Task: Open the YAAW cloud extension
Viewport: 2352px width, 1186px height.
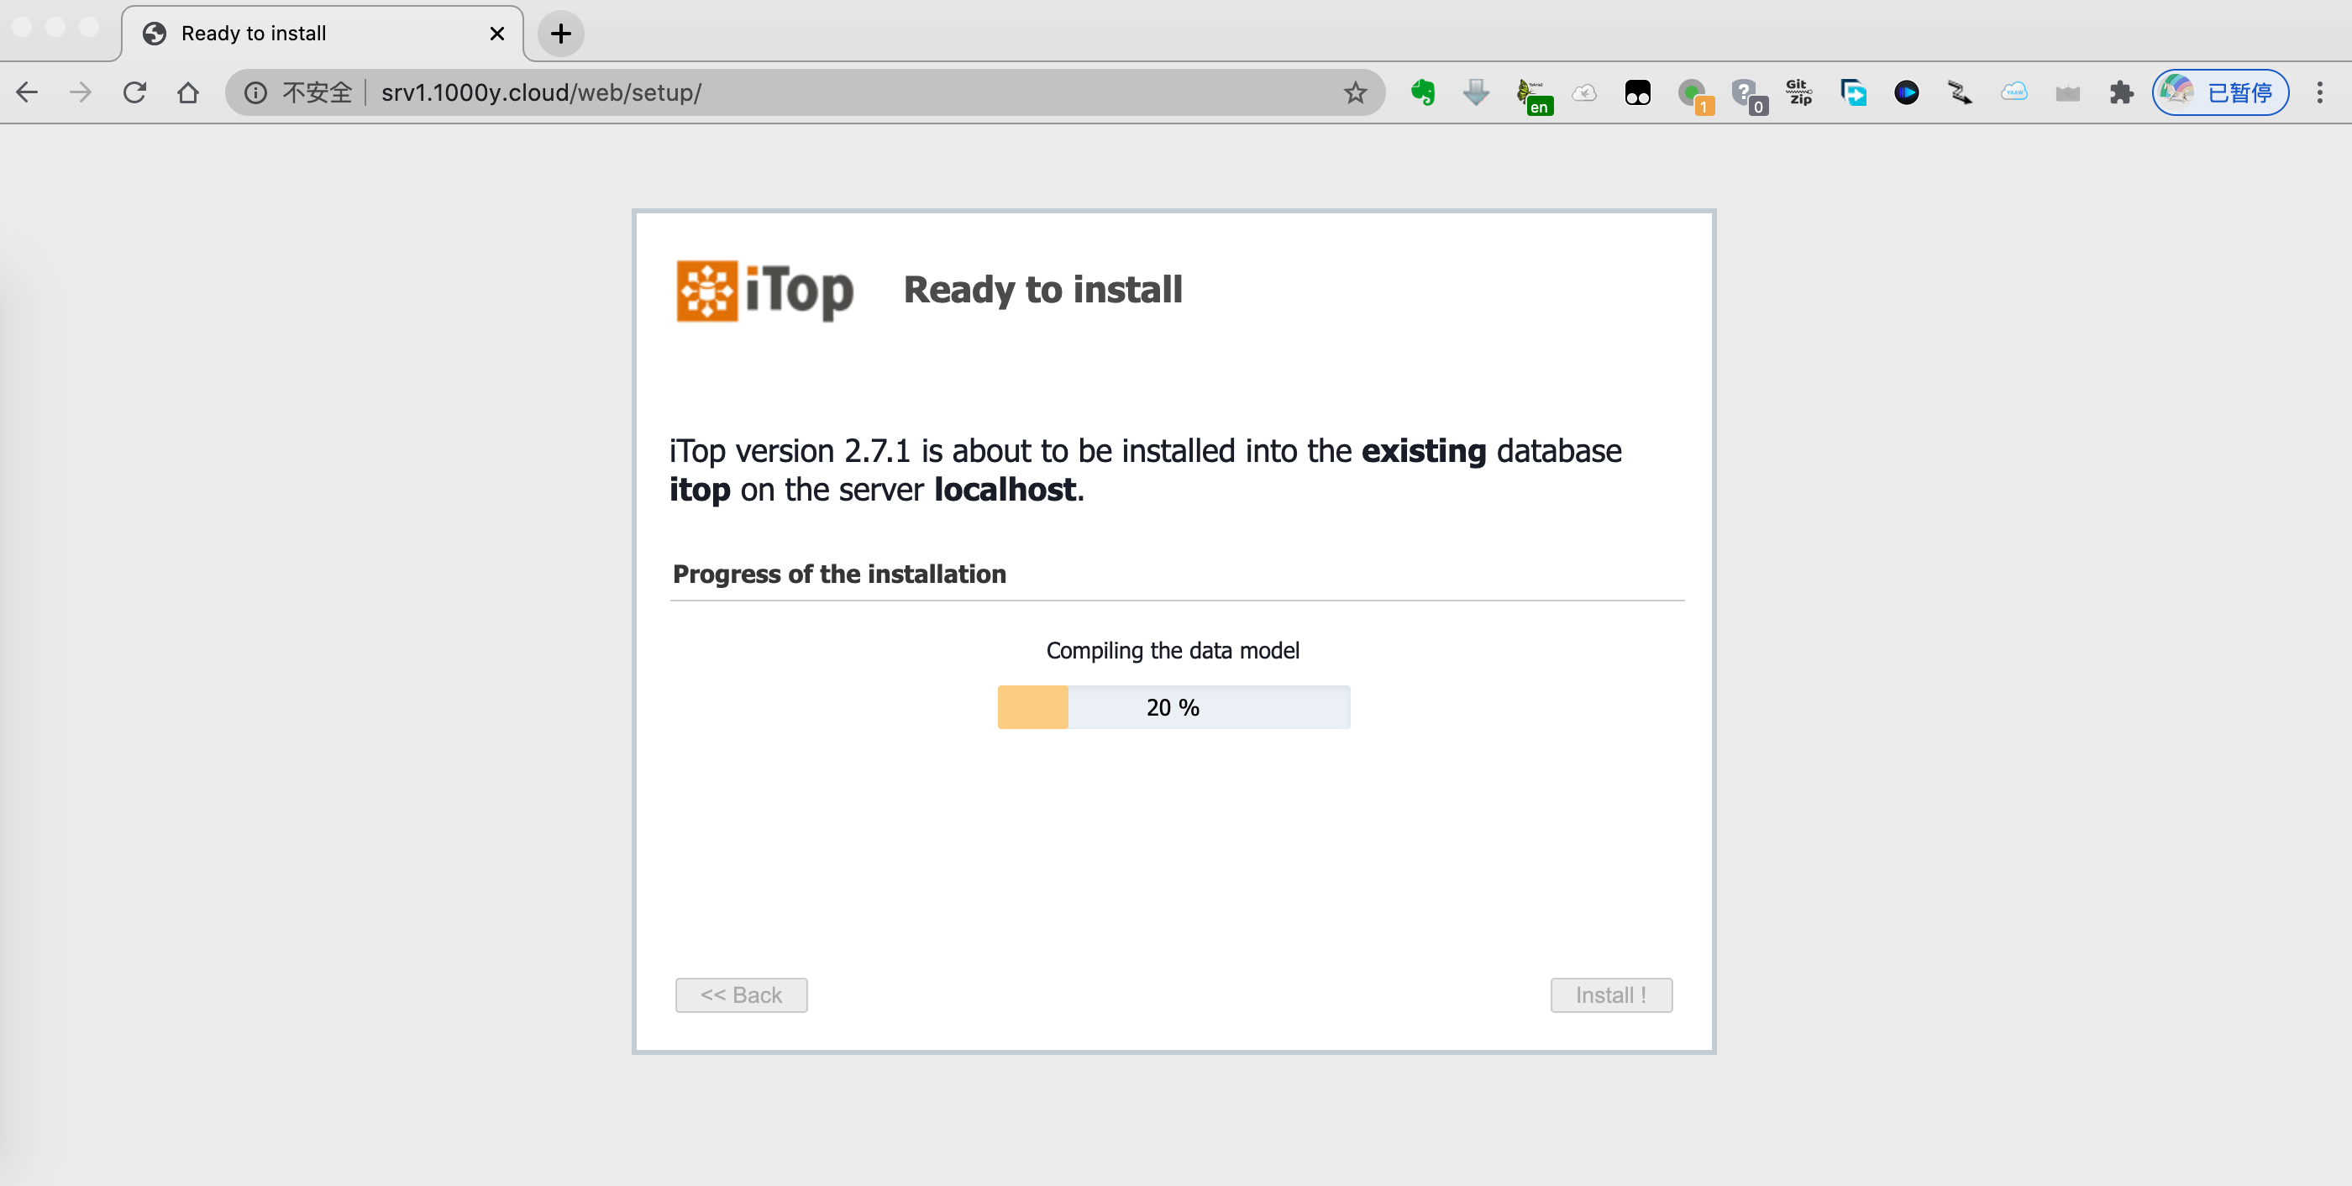Action: pyautogui.click(x=2014, y=92)
